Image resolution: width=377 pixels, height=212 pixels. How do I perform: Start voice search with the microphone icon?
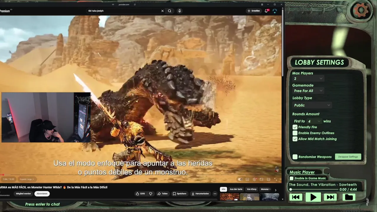click(x=179, y=11)
